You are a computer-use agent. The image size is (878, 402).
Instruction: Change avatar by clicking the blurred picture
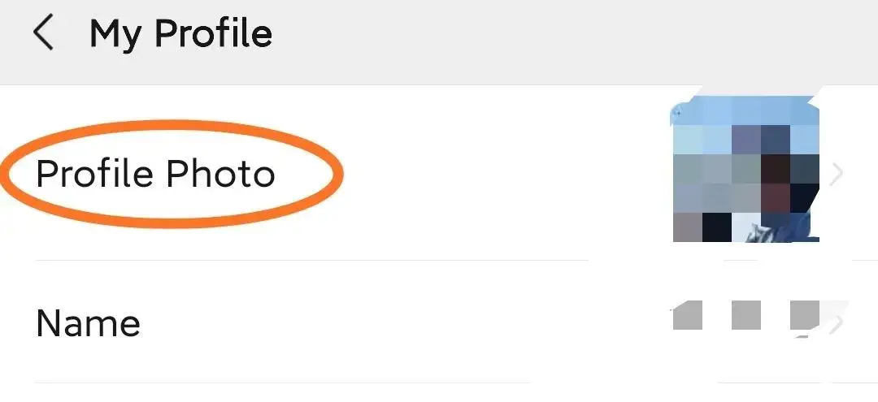pyautogui.click(x=745, y=169)
